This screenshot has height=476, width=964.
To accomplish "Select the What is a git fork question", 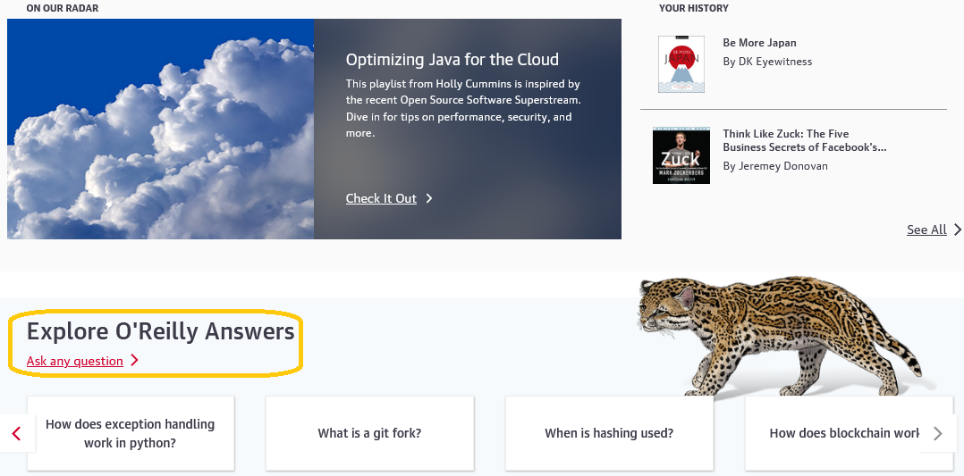I will tap(369, 433).
